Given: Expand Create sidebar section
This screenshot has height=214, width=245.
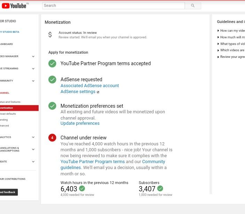Looking at the screenshot, I should click(33, 162).
